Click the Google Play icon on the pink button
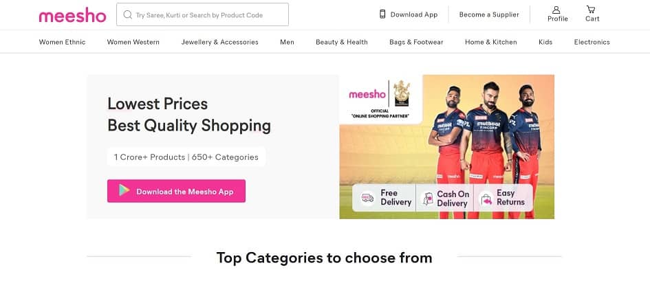 (x=124, y=191)
